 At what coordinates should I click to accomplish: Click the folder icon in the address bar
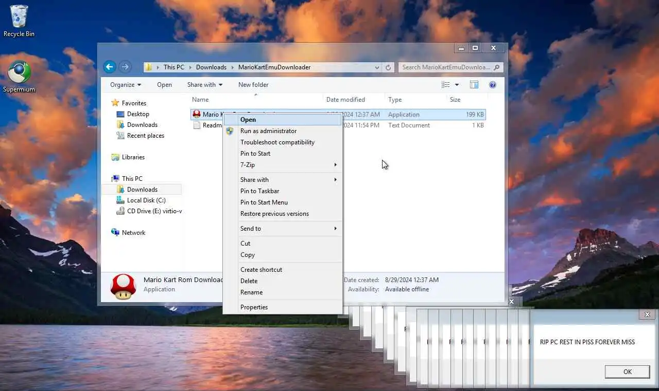pyautogui.click(x=149, y=67)
